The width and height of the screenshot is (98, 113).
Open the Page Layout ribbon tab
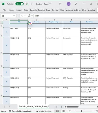coord(33,10)
